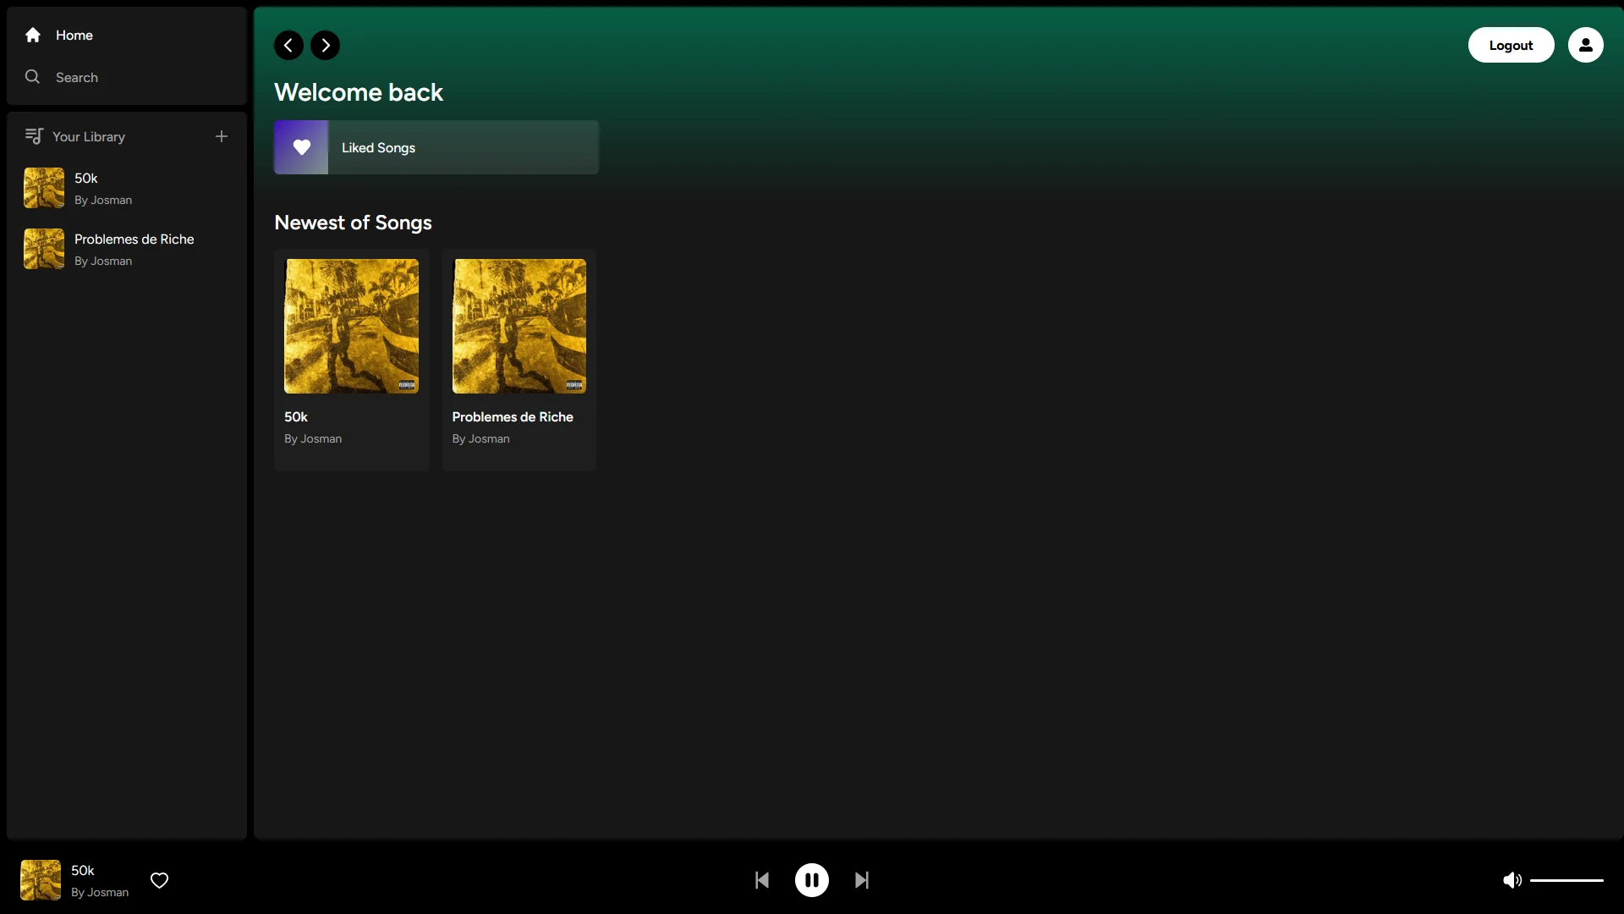Open the profile avatar icon
This screenshot has width=1624, height=914.
pyautogui.click(x=1585, y=44)
